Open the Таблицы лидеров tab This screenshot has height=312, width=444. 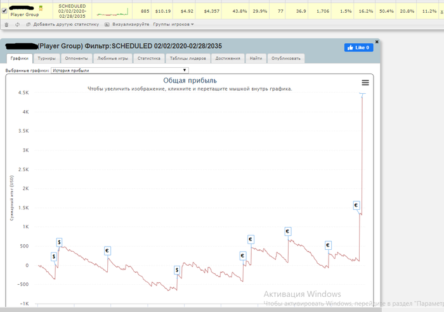[x=188, y=58]
